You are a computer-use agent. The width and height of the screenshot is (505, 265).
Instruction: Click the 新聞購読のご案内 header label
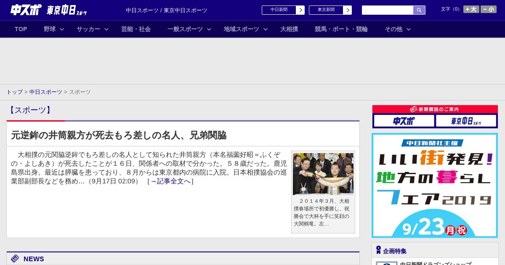coord(435,109)
